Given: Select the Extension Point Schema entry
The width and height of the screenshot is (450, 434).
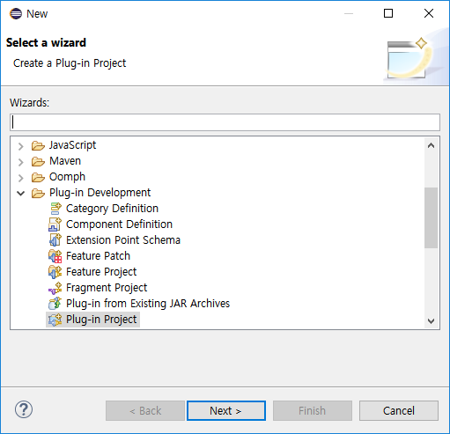Looking at the screenshot, I should click(123, 240).
